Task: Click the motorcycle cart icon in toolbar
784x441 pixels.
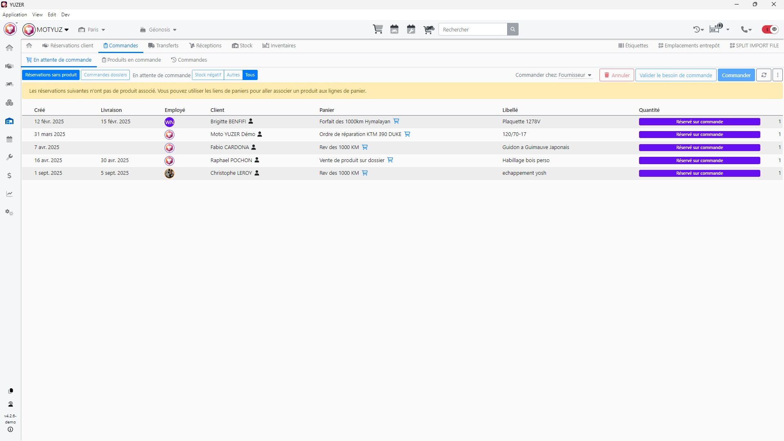Action: click(x=428, y=29)
